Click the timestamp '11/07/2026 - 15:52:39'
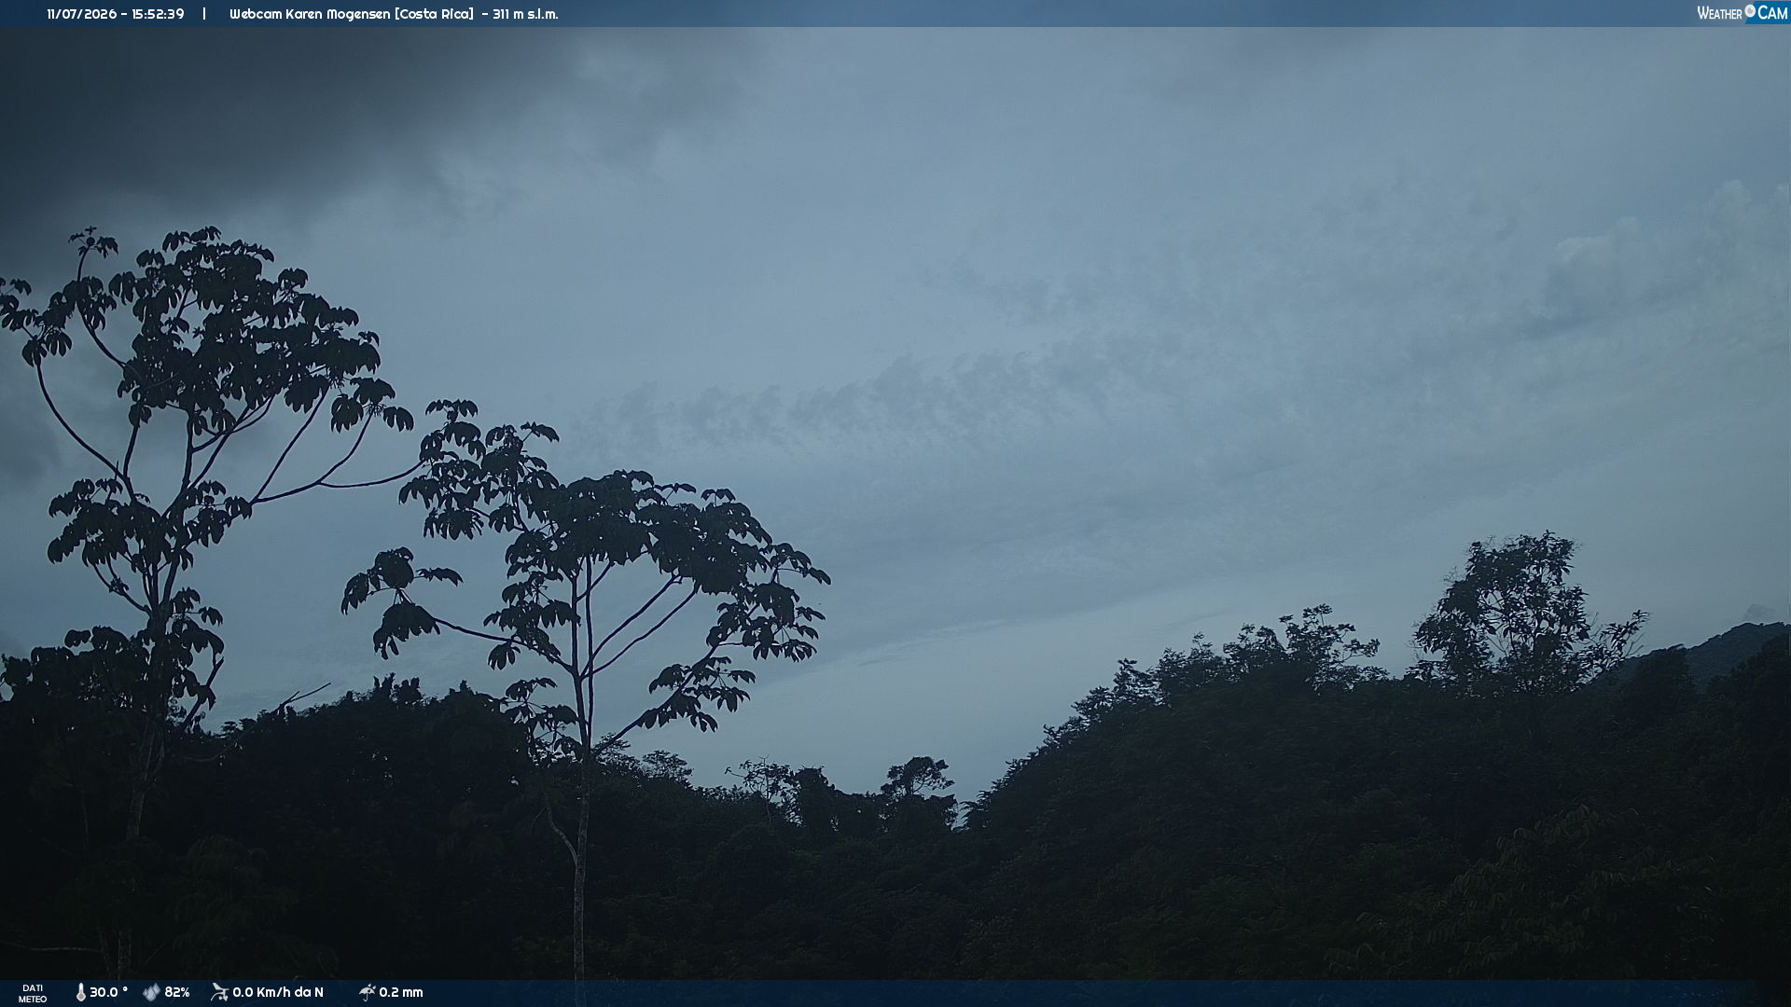This screenshot has width=1791, height=1007. pyautogui.click(x=116, y=14)
